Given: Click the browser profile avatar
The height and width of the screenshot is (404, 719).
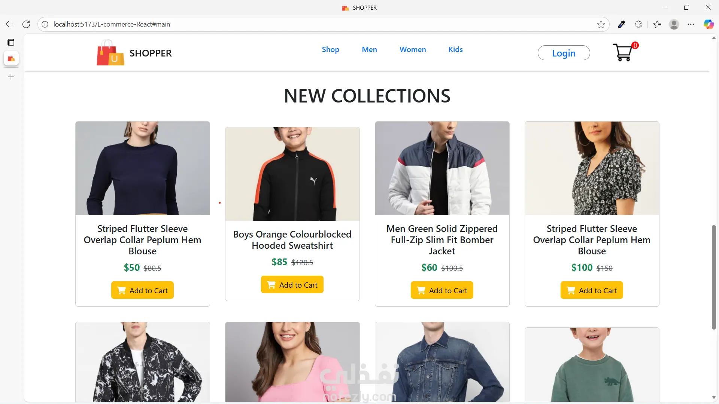Looking at the screenshot, I should tap(674, 24).
